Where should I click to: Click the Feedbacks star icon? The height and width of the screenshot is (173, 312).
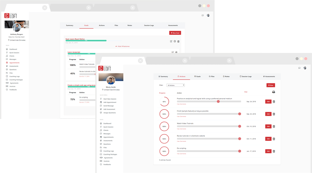(101, 164)
